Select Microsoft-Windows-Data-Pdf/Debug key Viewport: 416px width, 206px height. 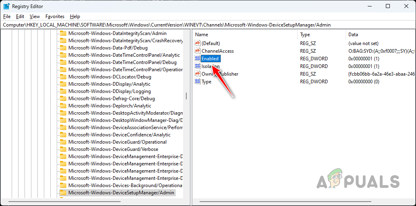coord(108,48)
